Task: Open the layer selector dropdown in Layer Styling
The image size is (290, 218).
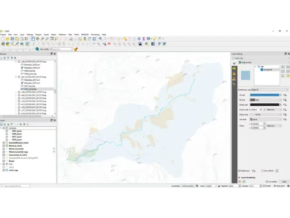Action: click(260, 58)
